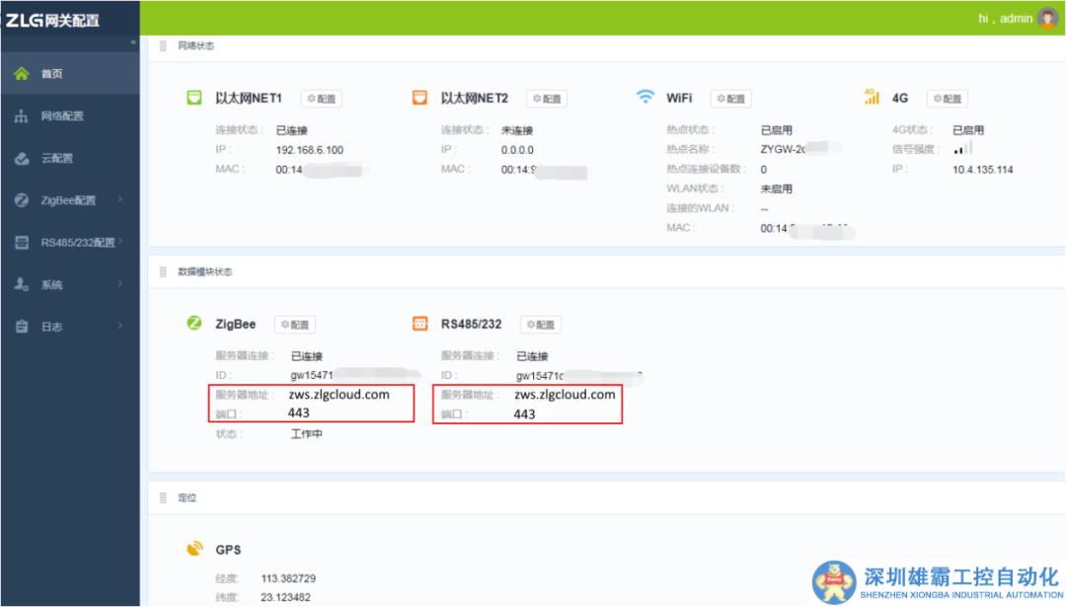Click the 4G signal bars icon
1066x607 pixels.
pyautogui.click(x=873, y=98)
